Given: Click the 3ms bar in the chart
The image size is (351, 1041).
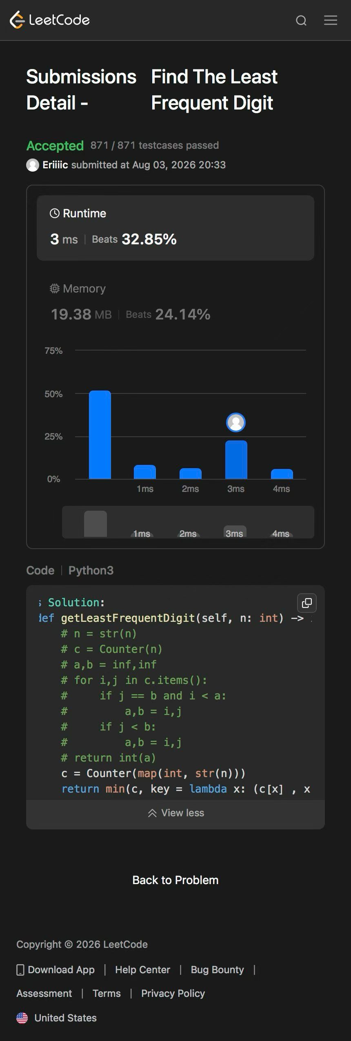Looking at the screenshot, I should 236,460.
